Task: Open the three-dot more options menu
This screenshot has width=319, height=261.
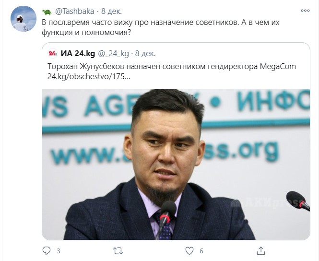Action: pyautogui.click(x=305, y=11)
